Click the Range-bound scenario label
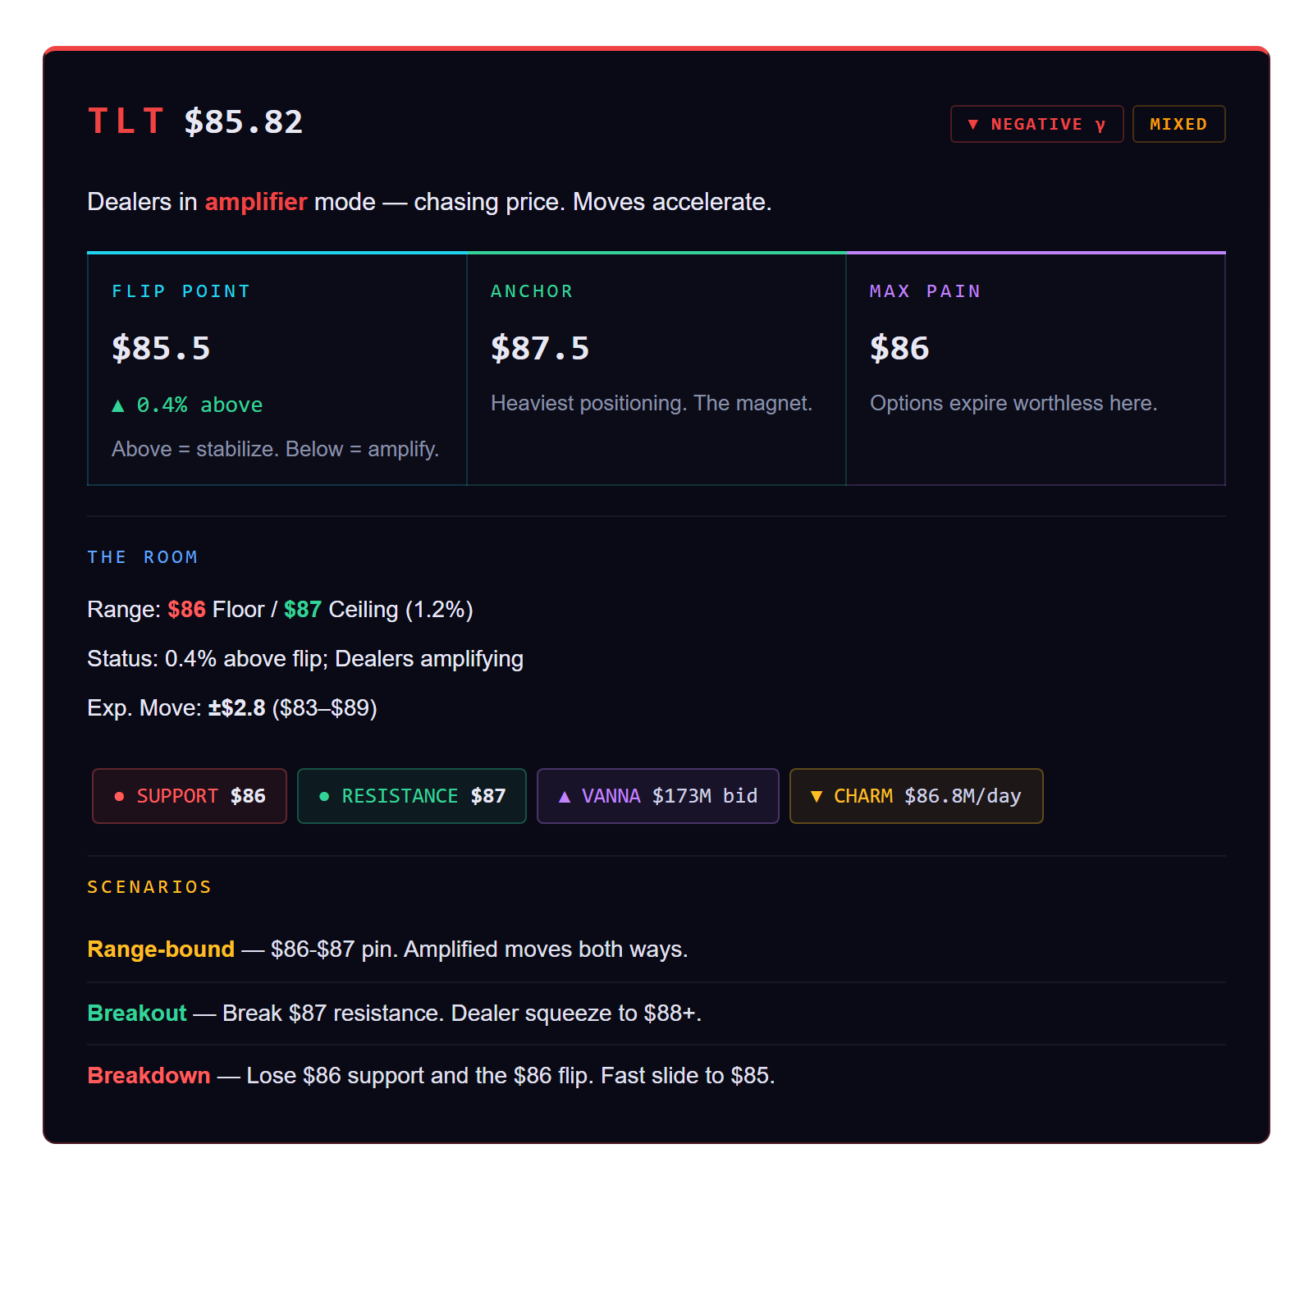 click(x=162, y=950)
